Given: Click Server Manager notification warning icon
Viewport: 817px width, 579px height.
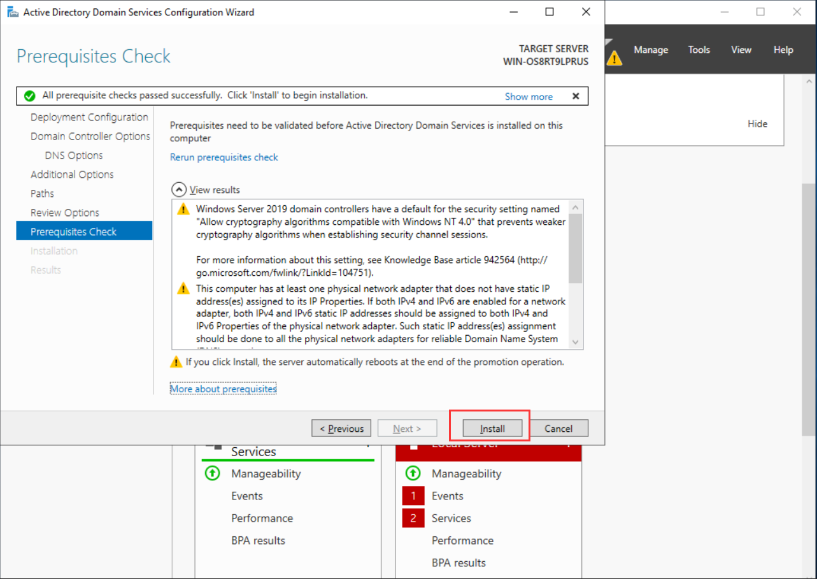Looking at the screenshot, I should click(x=614, y=59).
